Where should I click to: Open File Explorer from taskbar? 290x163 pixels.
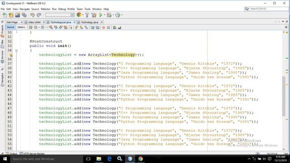click(99, 159)
